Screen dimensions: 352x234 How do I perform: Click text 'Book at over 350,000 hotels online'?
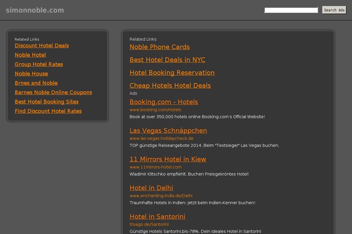165,116
